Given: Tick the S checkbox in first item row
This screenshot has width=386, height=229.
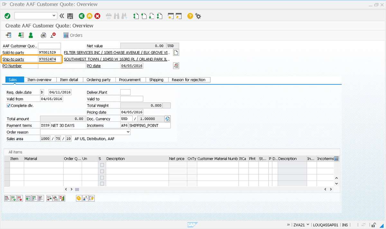Looking at the screenshot, I should click(x=102, y=165).
